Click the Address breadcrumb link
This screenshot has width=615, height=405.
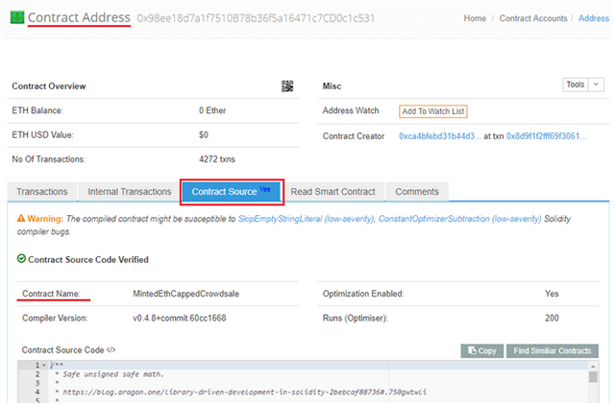click(x=594, y=18)
